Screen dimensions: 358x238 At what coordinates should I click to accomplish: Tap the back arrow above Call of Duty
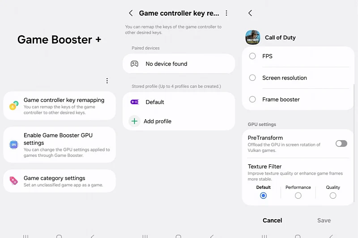click(250, 13)
